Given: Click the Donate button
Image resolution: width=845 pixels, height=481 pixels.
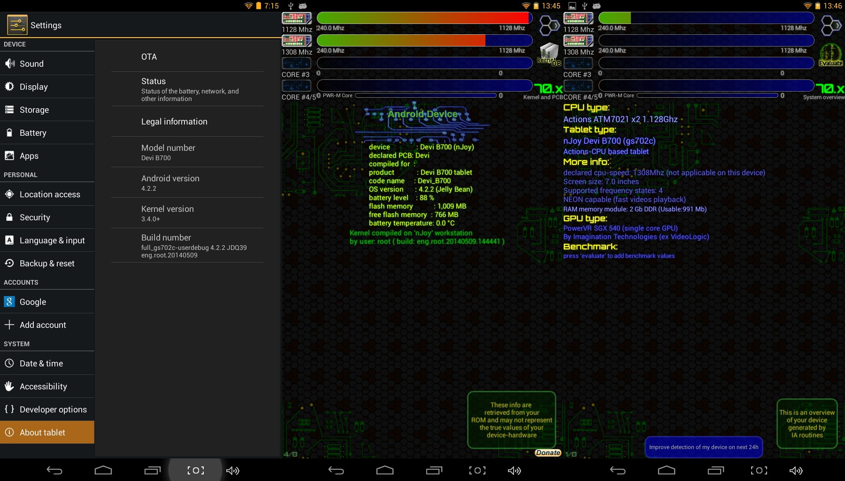Looking at the screenshot, I should [x=548, y=453].
